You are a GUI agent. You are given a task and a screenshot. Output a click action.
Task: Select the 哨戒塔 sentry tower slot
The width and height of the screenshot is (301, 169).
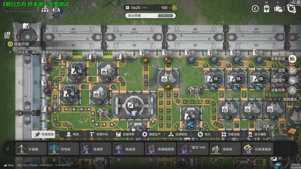click(x=128, y=149)
